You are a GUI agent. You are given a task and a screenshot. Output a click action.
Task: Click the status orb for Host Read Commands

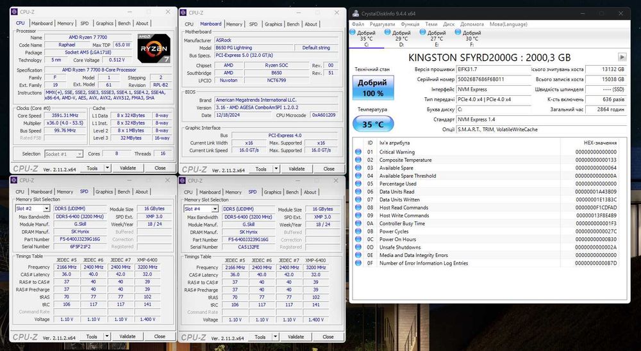point(358,208)
